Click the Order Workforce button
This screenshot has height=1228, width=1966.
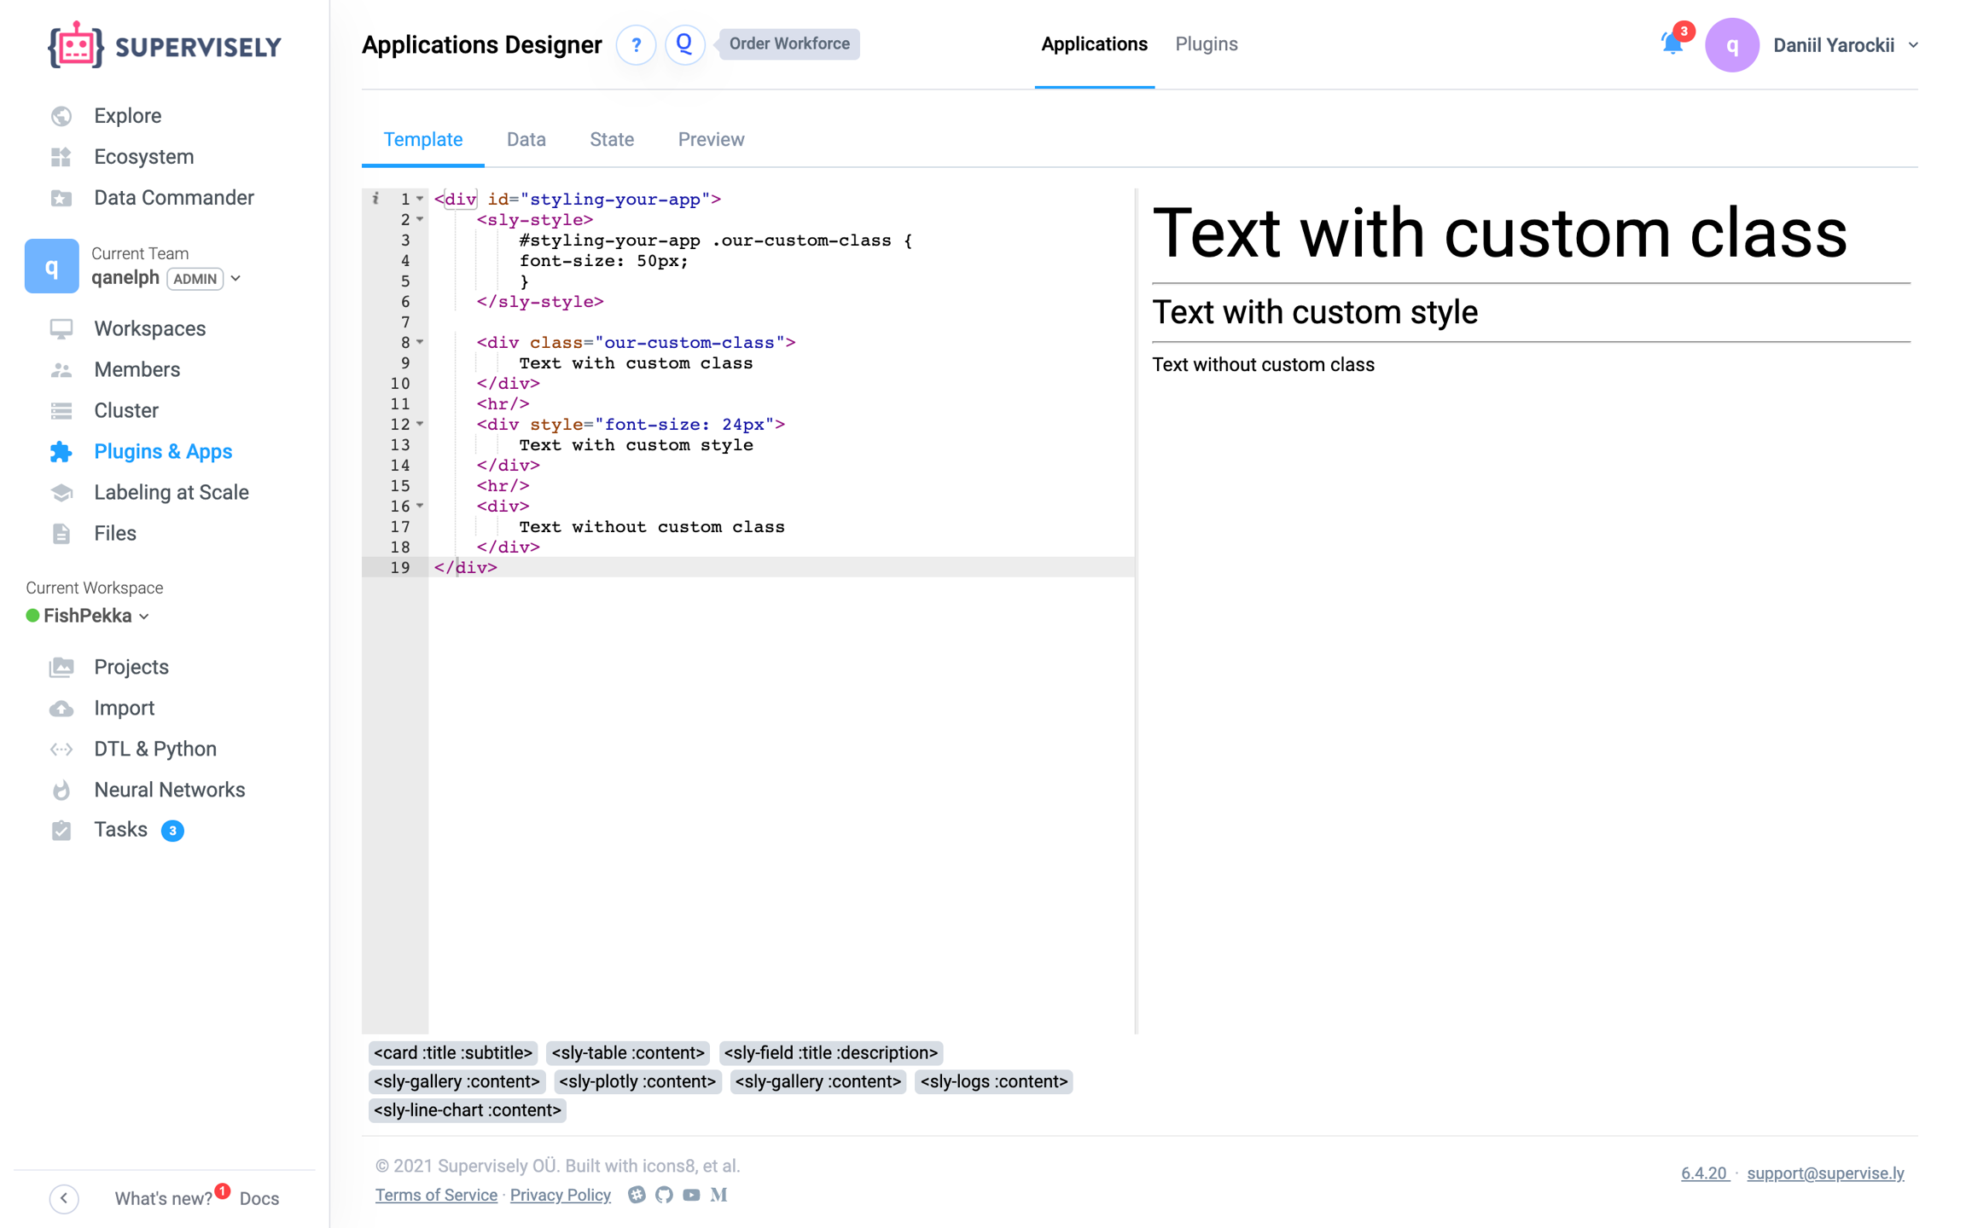click(x=788, y=44)
